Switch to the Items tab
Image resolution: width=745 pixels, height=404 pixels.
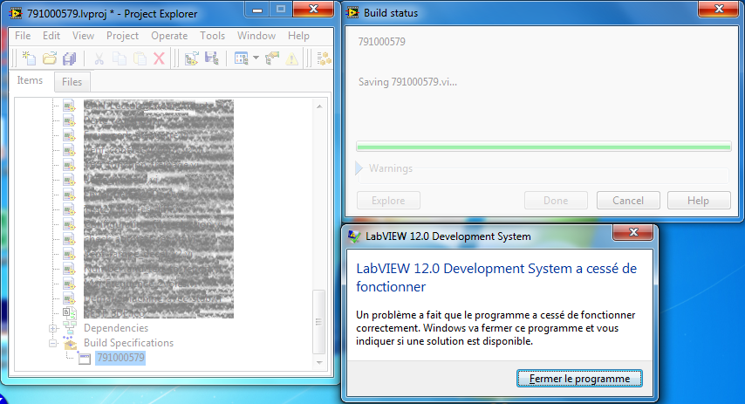click(30, 80)
